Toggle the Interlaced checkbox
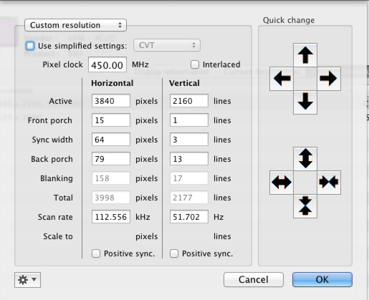This screenshot has height=300, width=369. [195, 64]
